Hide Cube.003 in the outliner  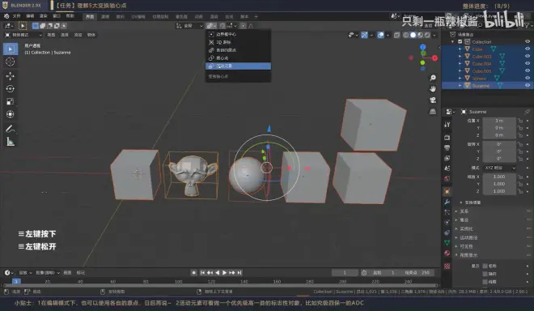pyautogui.click(x=528, y=56)
